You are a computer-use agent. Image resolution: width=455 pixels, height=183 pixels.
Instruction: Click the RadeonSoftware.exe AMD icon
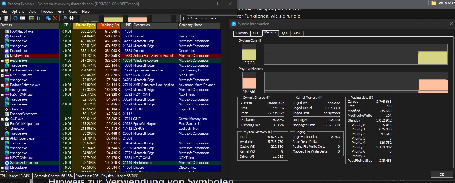click(x=7, y=85)
